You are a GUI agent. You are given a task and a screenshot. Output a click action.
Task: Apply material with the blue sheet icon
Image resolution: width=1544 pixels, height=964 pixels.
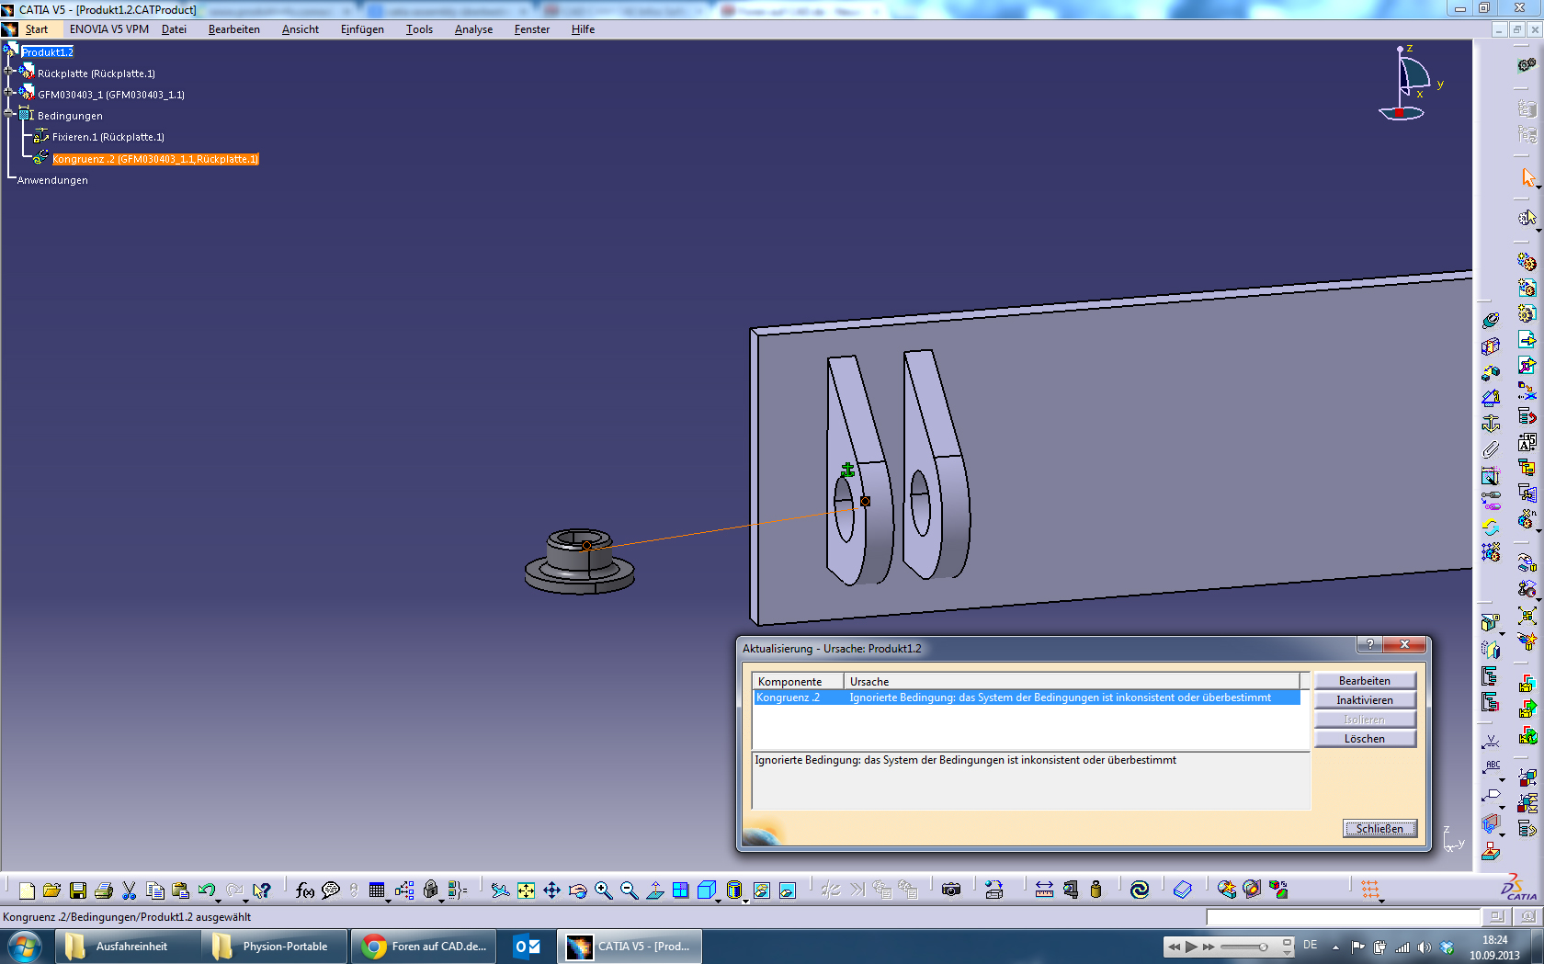pos(1183,890)
